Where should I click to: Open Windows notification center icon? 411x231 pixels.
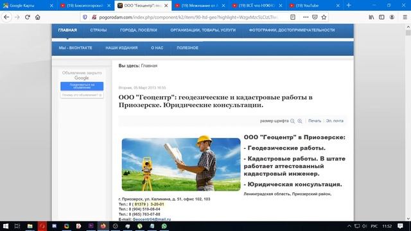pos(400,226)
